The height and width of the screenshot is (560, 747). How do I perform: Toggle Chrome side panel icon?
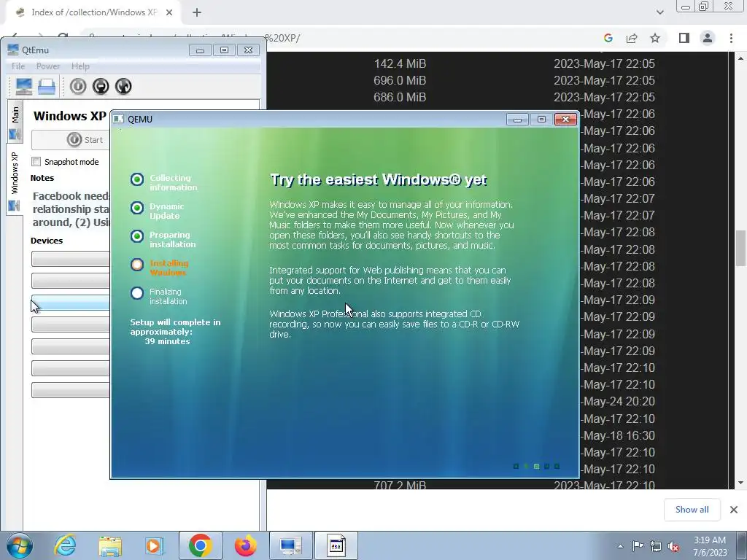pos(684,38)
